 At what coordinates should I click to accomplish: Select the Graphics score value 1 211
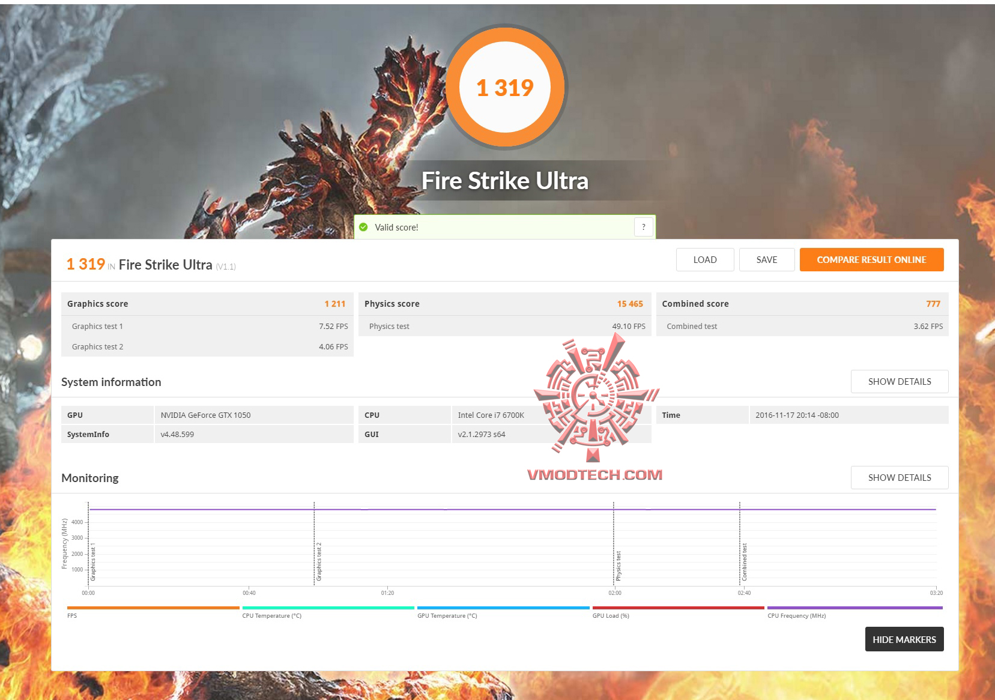[x=335, y=304]
